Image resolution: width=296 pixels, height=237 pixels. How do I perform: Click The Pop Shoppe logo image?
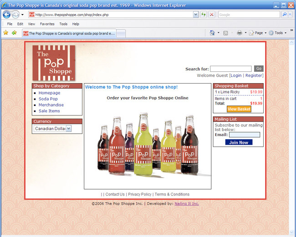pos(54,63)
